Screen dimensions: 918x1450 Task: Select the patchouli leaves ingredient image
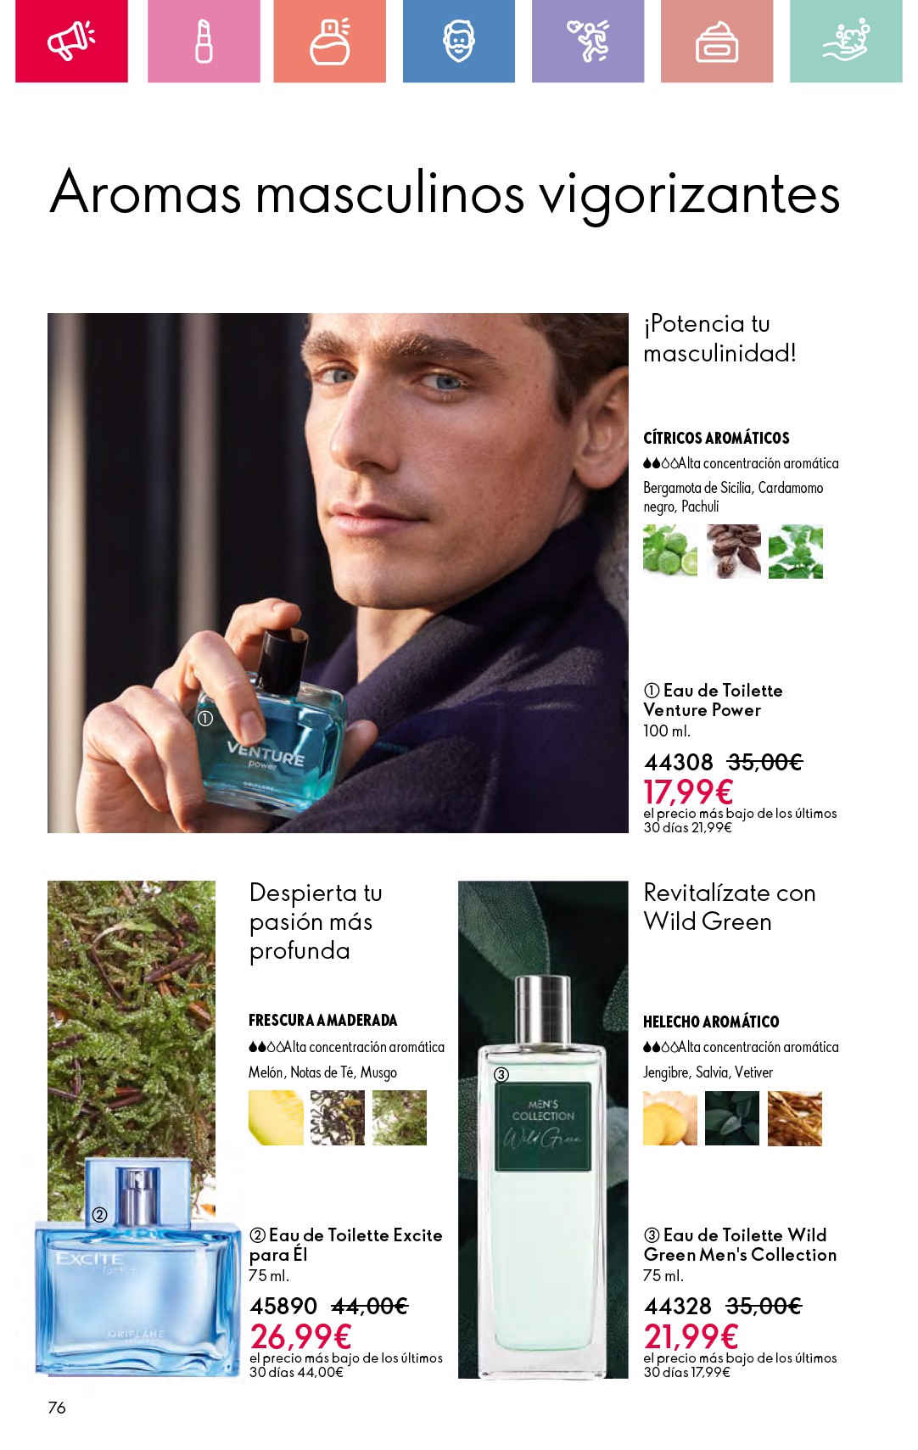[x=796, y=551]
